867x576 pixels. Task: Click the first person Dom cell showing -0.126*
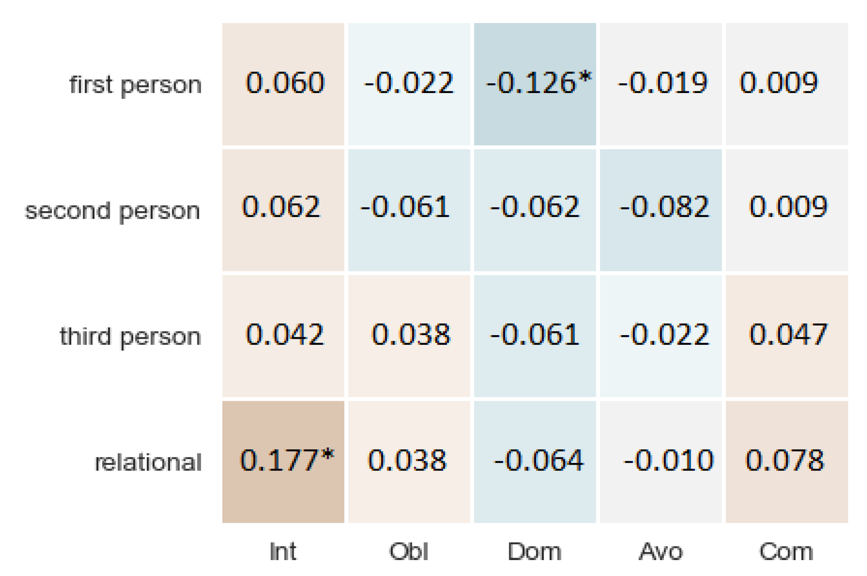[535, 84]
